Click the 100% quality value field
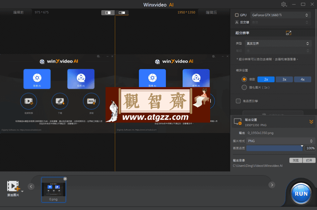 coord(310,148)
